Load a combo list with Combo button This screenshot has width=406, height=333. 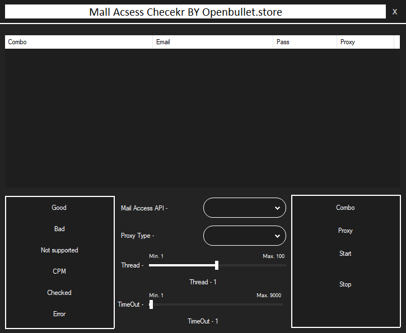pyautogui.click(x=345, y=208)
